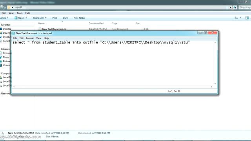This screenshot has height=141, width=251.
Task: Click the Ln 1, Col 83 status text
Action: pyautogui.click(x=174, y=91)
